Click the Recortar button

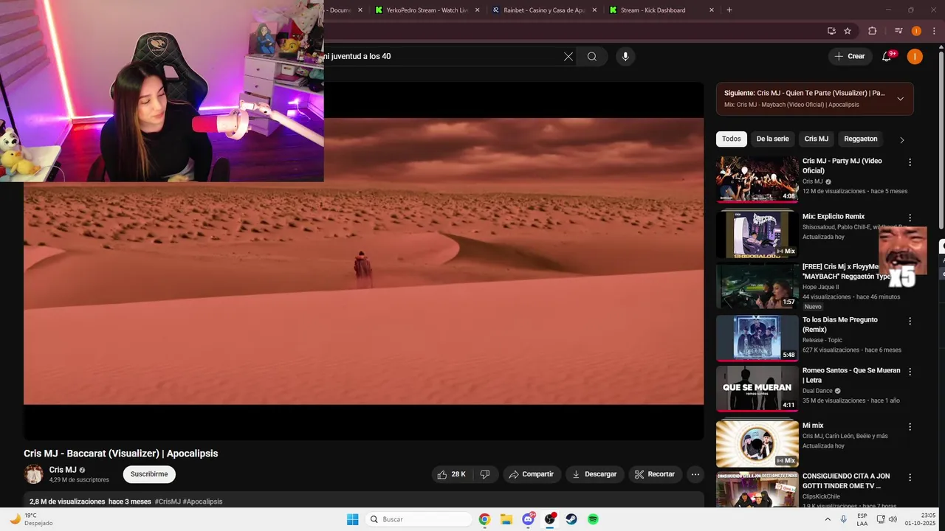pyautogui.click(x=655, y=474)
